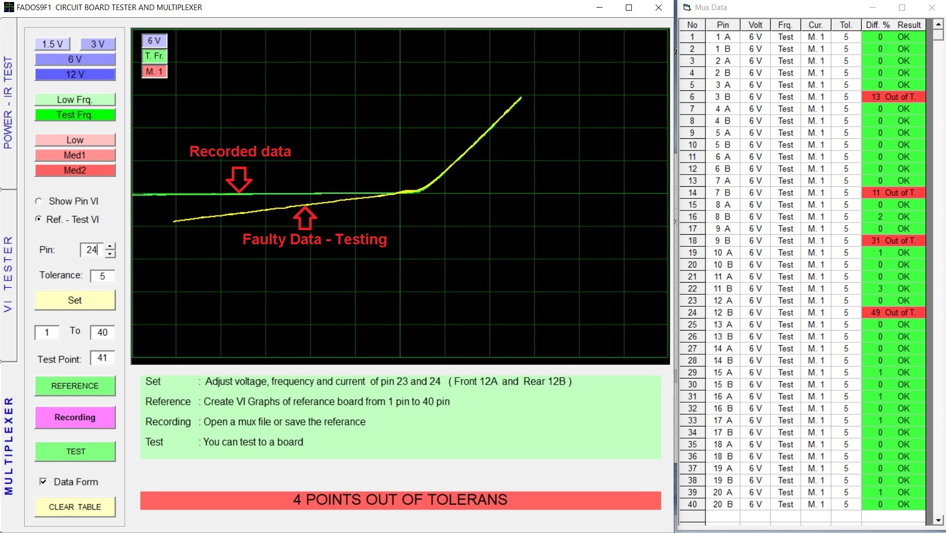Increase pin number with up arrow

(111, 246)
